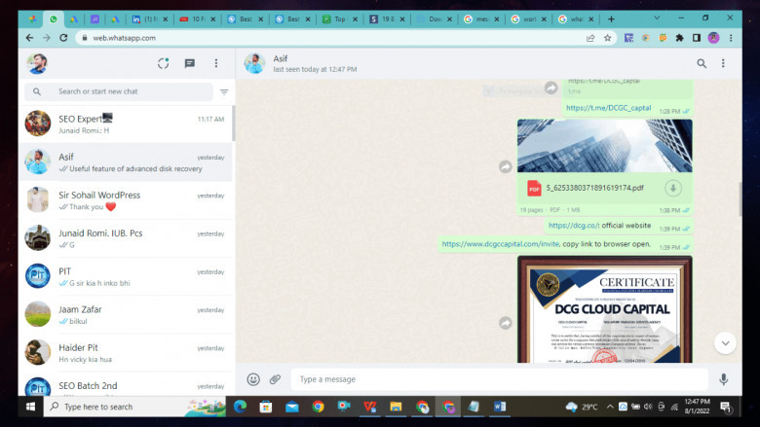This screenshot has width=760, height=427.
Task: Open the Chrome profile avatar
Action: click(x=713, y=38)
